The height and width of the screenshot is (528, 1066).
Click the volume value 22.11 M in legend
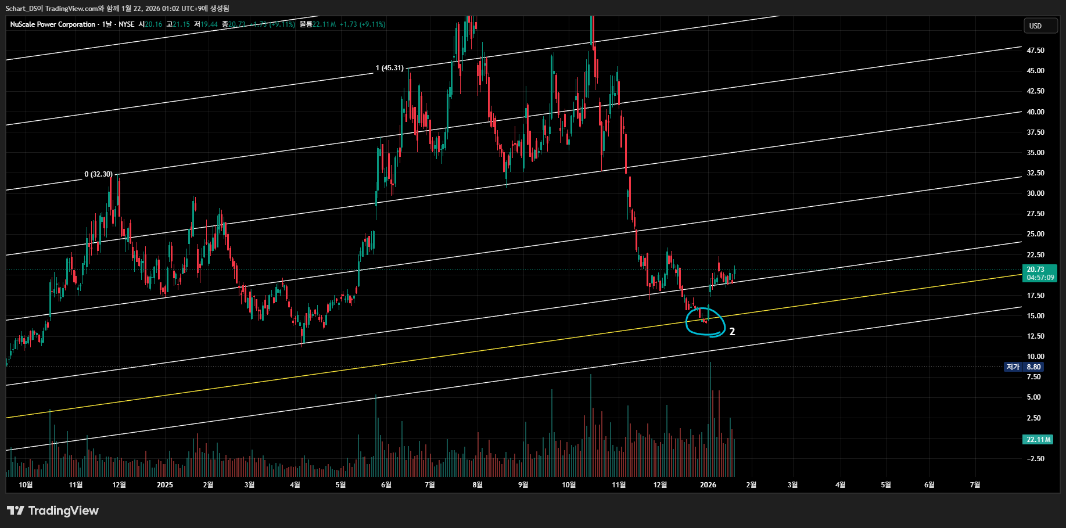pyautogui.click(x=324, y=24)
